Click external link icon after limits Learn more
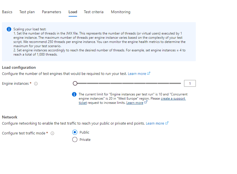237x174 pixels. click(x=146, y=102)
